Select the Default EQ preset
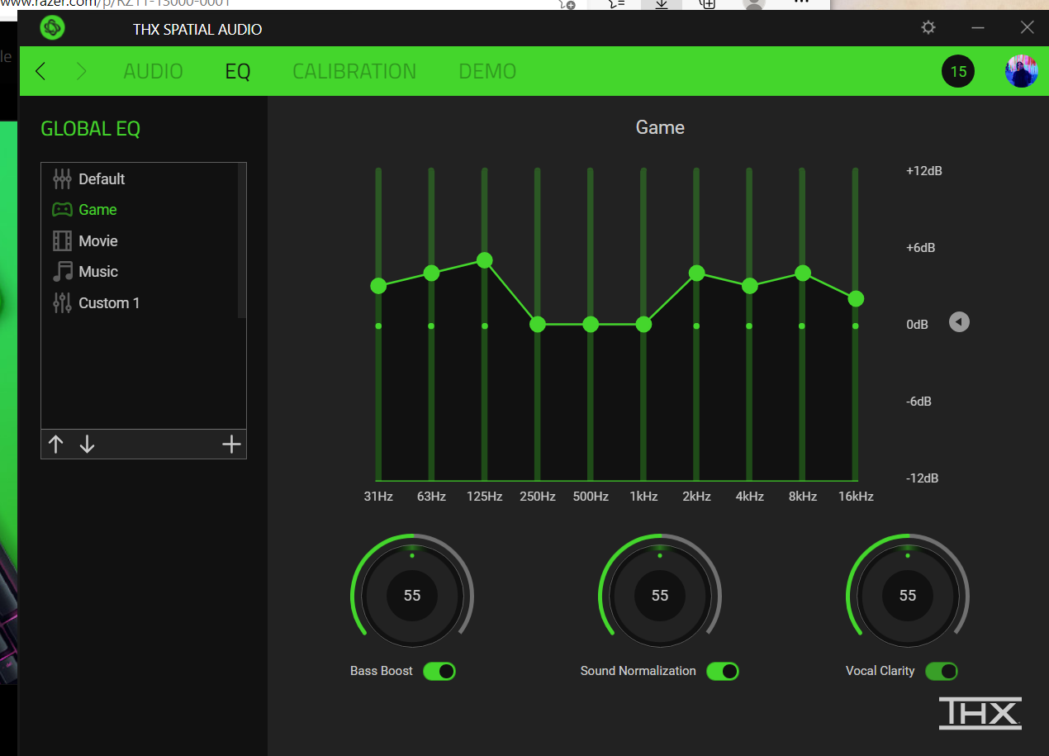 [140, 178]
